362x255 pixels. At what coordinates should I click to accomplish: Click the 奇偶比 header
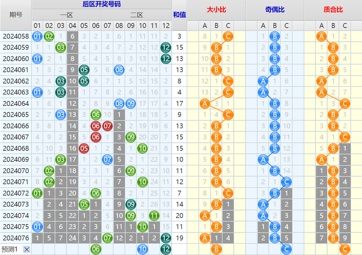pos(275,10)
